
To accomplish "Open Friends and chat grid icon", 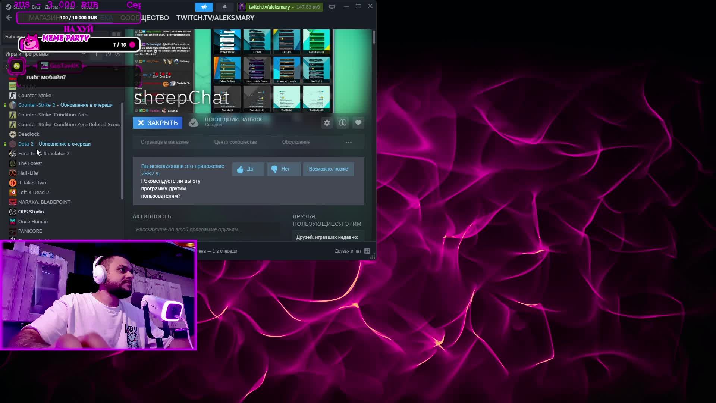I will point(367,251).
